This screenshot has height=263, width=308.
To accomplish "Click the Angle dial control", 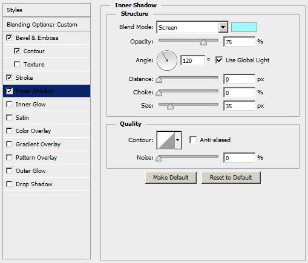I will pos(167,60).
